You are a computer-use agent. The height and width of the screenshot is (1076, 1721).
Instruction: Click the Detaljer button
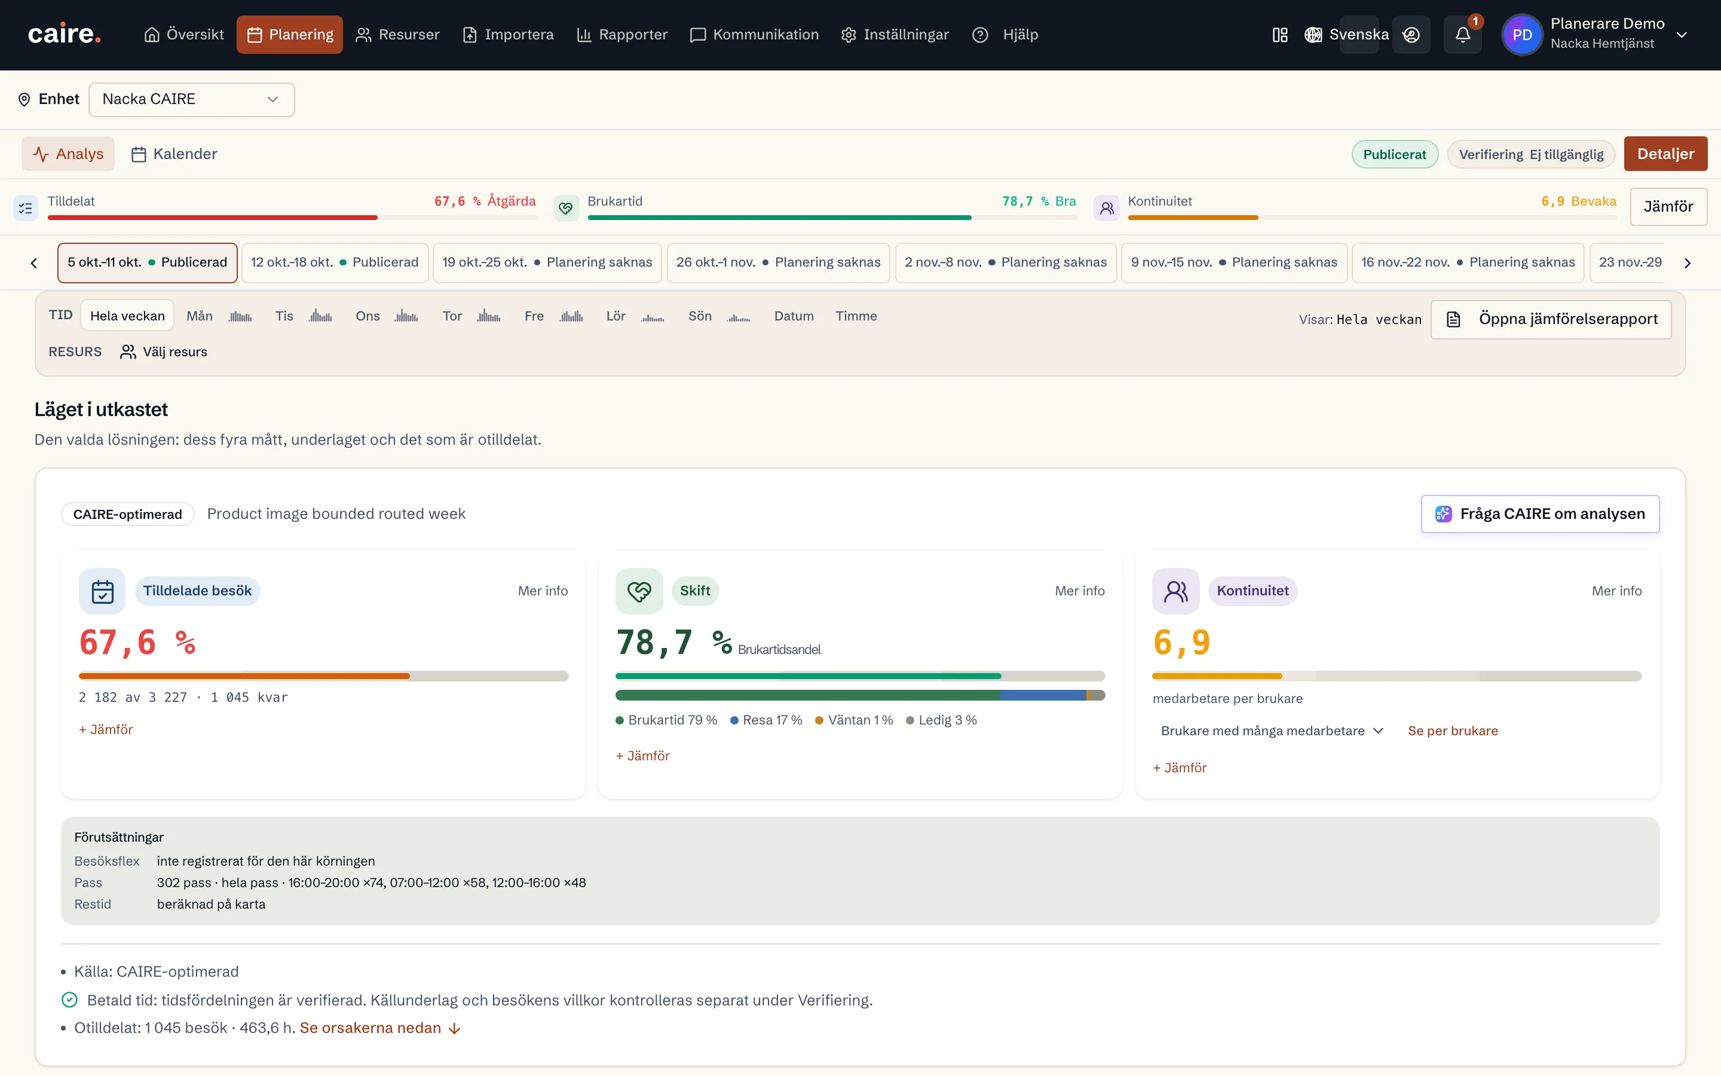click(x=1665, y=154)
